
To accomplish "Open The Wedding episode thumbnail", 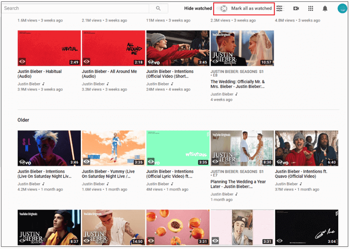I will (x=242, y=48).
